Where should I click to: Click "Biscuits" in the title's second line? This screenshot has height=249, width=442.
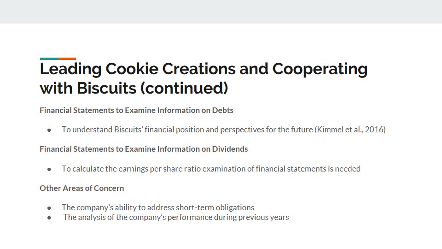point(106,88)
